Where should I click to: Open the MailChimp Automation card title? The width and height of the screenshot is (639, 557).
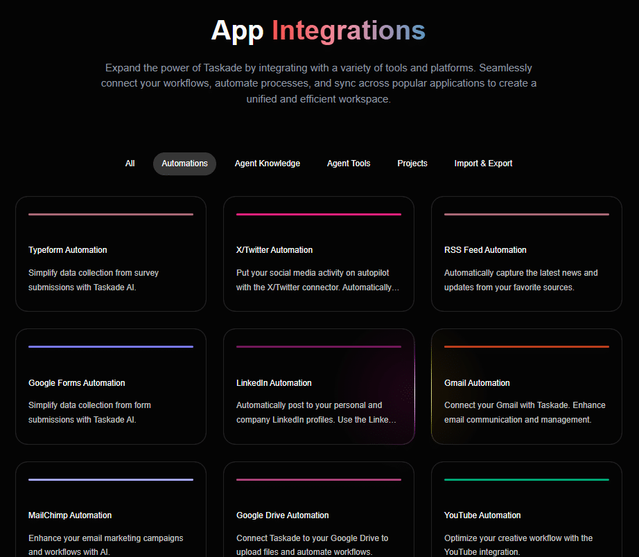click(70, 515)
